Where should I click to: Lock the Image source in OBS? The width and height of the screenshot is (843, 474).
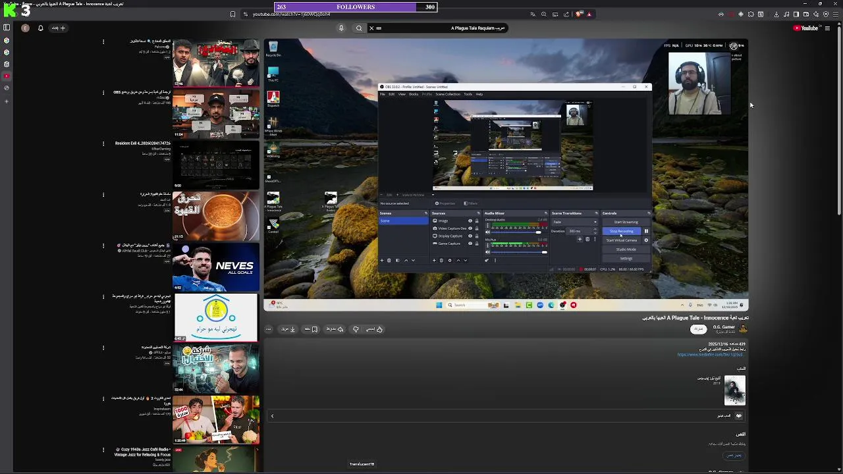pos(477,221)
